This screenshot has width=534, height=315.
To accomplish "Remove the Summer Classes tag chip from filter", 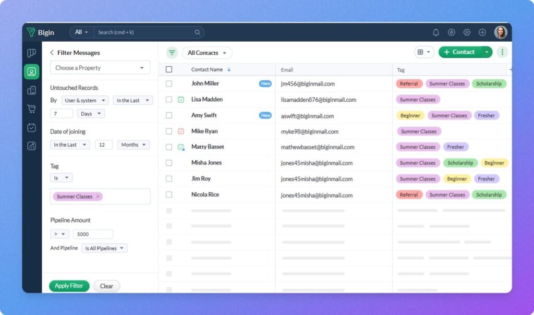I will (98, 197).
